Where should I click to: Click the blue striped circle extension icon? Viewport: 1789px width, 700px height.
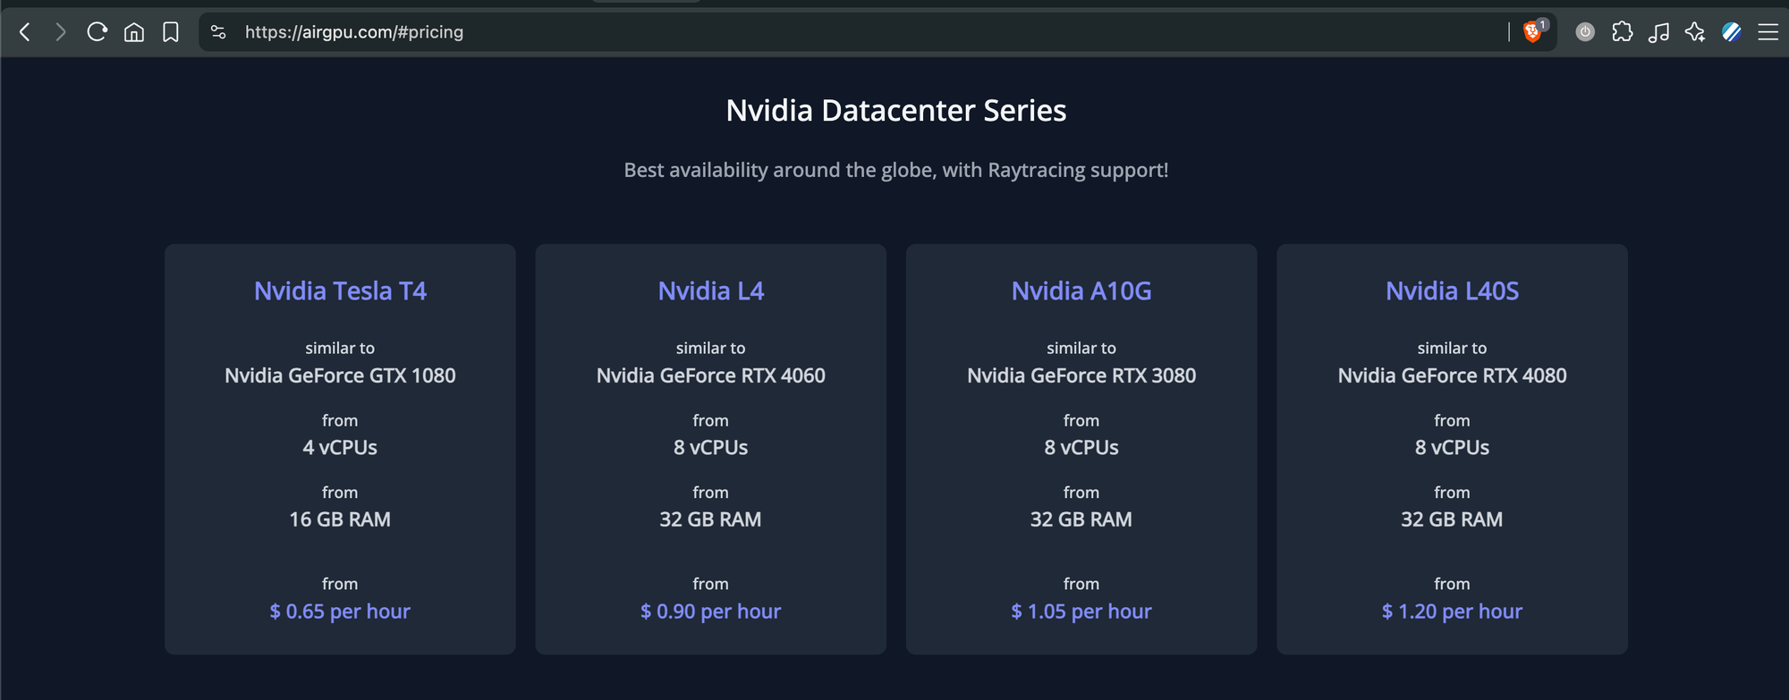[1732, 32]
